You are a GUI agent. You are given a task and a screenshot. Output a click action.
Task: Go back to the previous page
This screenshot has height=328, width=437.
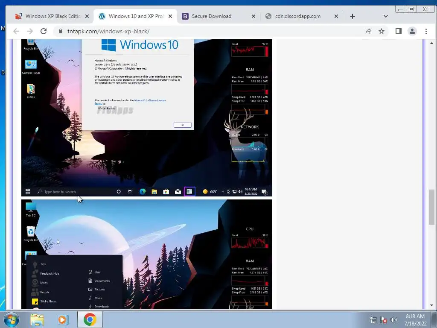[x=16, y=31]
